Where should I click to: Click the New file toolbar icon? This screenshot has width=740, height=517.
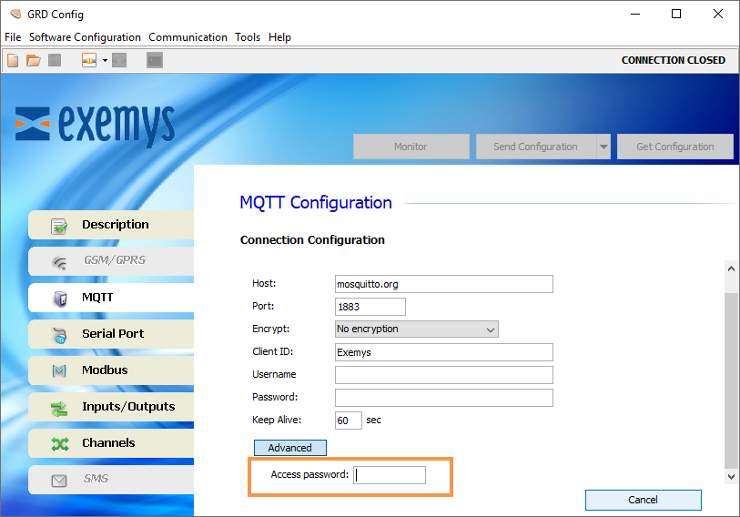[13, 60]
